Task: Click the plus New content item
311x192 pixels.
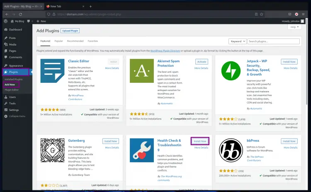Action: pos(41,21)
